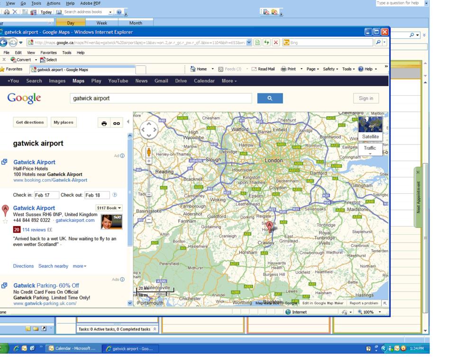Click the red A marker on map
Image resolution: width=455 pixels, height=364 pixels.
[269, 226]
